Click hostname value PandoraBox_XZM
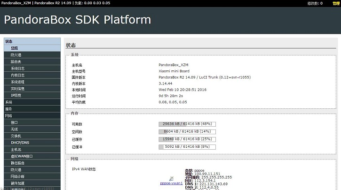Viewport: 341px width, 190px height. [174, 65]
